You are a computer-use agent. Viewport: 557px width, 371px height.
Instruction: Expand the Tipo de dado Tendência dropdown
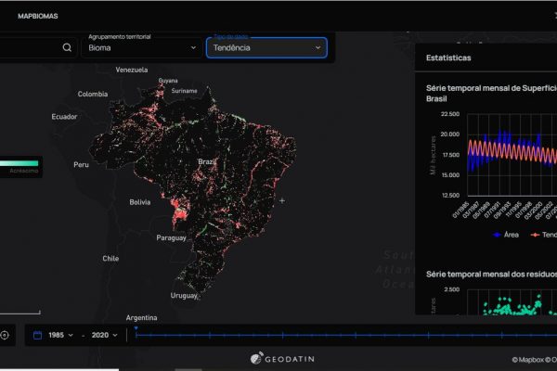[x=266, y=47]
